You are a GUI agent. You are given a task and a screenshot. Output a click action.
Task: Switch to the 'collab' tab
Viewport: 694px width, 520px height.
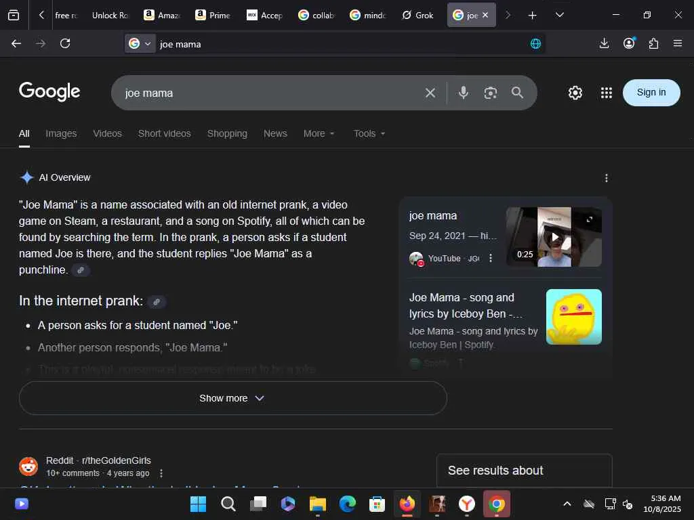click(x=316, y=15)
